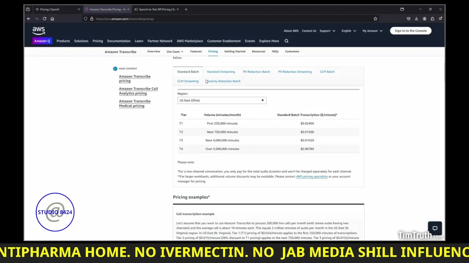Open the Pricing item in AWS nav
469x263 pixels.
point(98,41)
